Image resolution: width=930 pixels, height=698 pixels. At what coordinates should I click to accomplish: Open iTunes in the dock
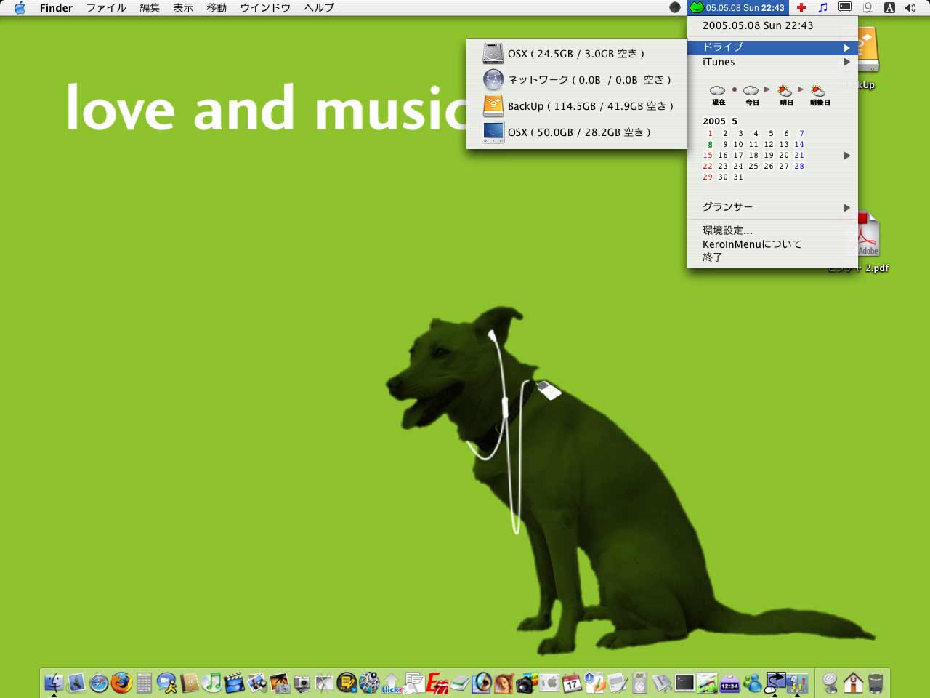click(x=211, y=683)
